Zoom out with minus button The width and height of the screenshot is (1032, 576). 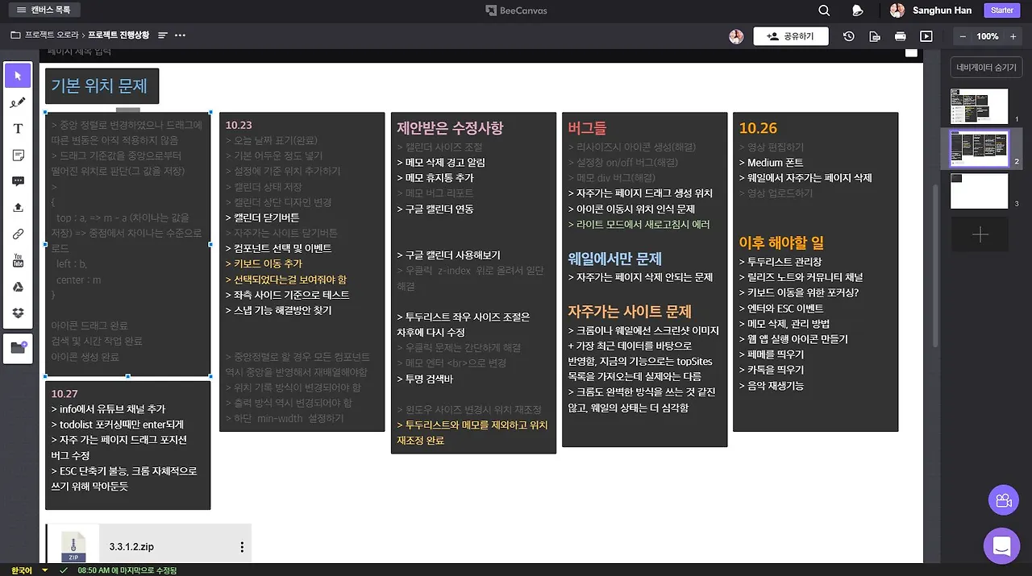(963, 36)
